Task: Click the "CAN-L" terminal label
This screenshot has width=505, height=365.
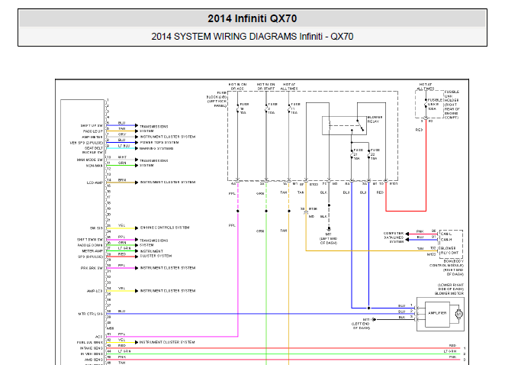Action: pyautogui.click(x=446, y=234)
